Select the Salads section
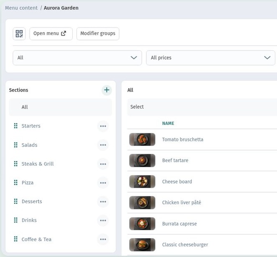The height and width of the screenshot is (257, 277). [x=29, y=145]
